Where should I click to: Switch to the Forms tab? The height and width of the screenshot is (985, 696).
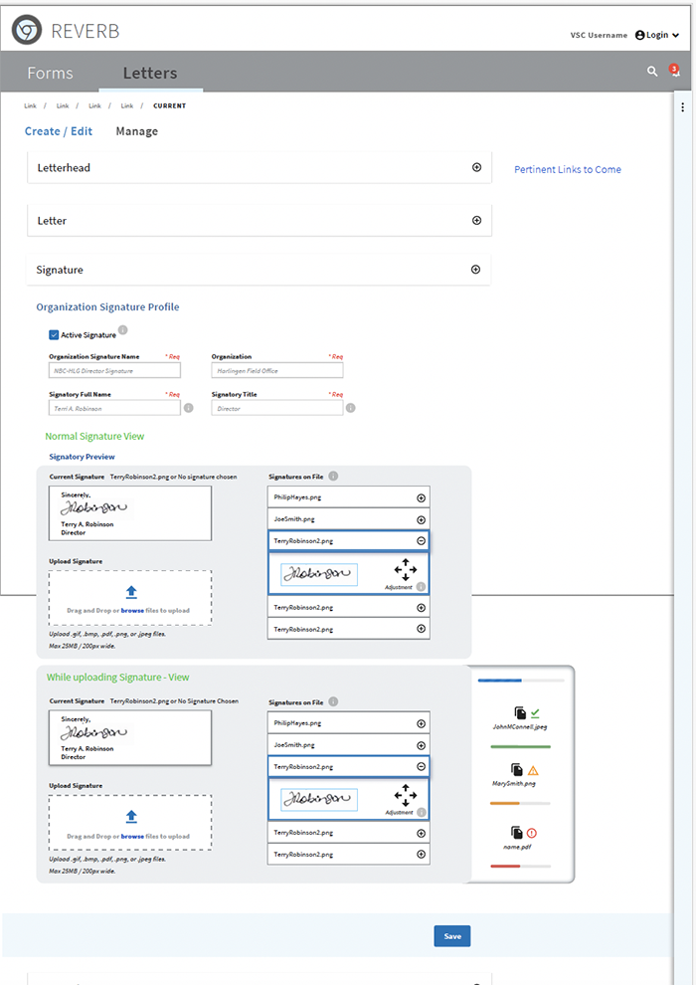[50, 73]
